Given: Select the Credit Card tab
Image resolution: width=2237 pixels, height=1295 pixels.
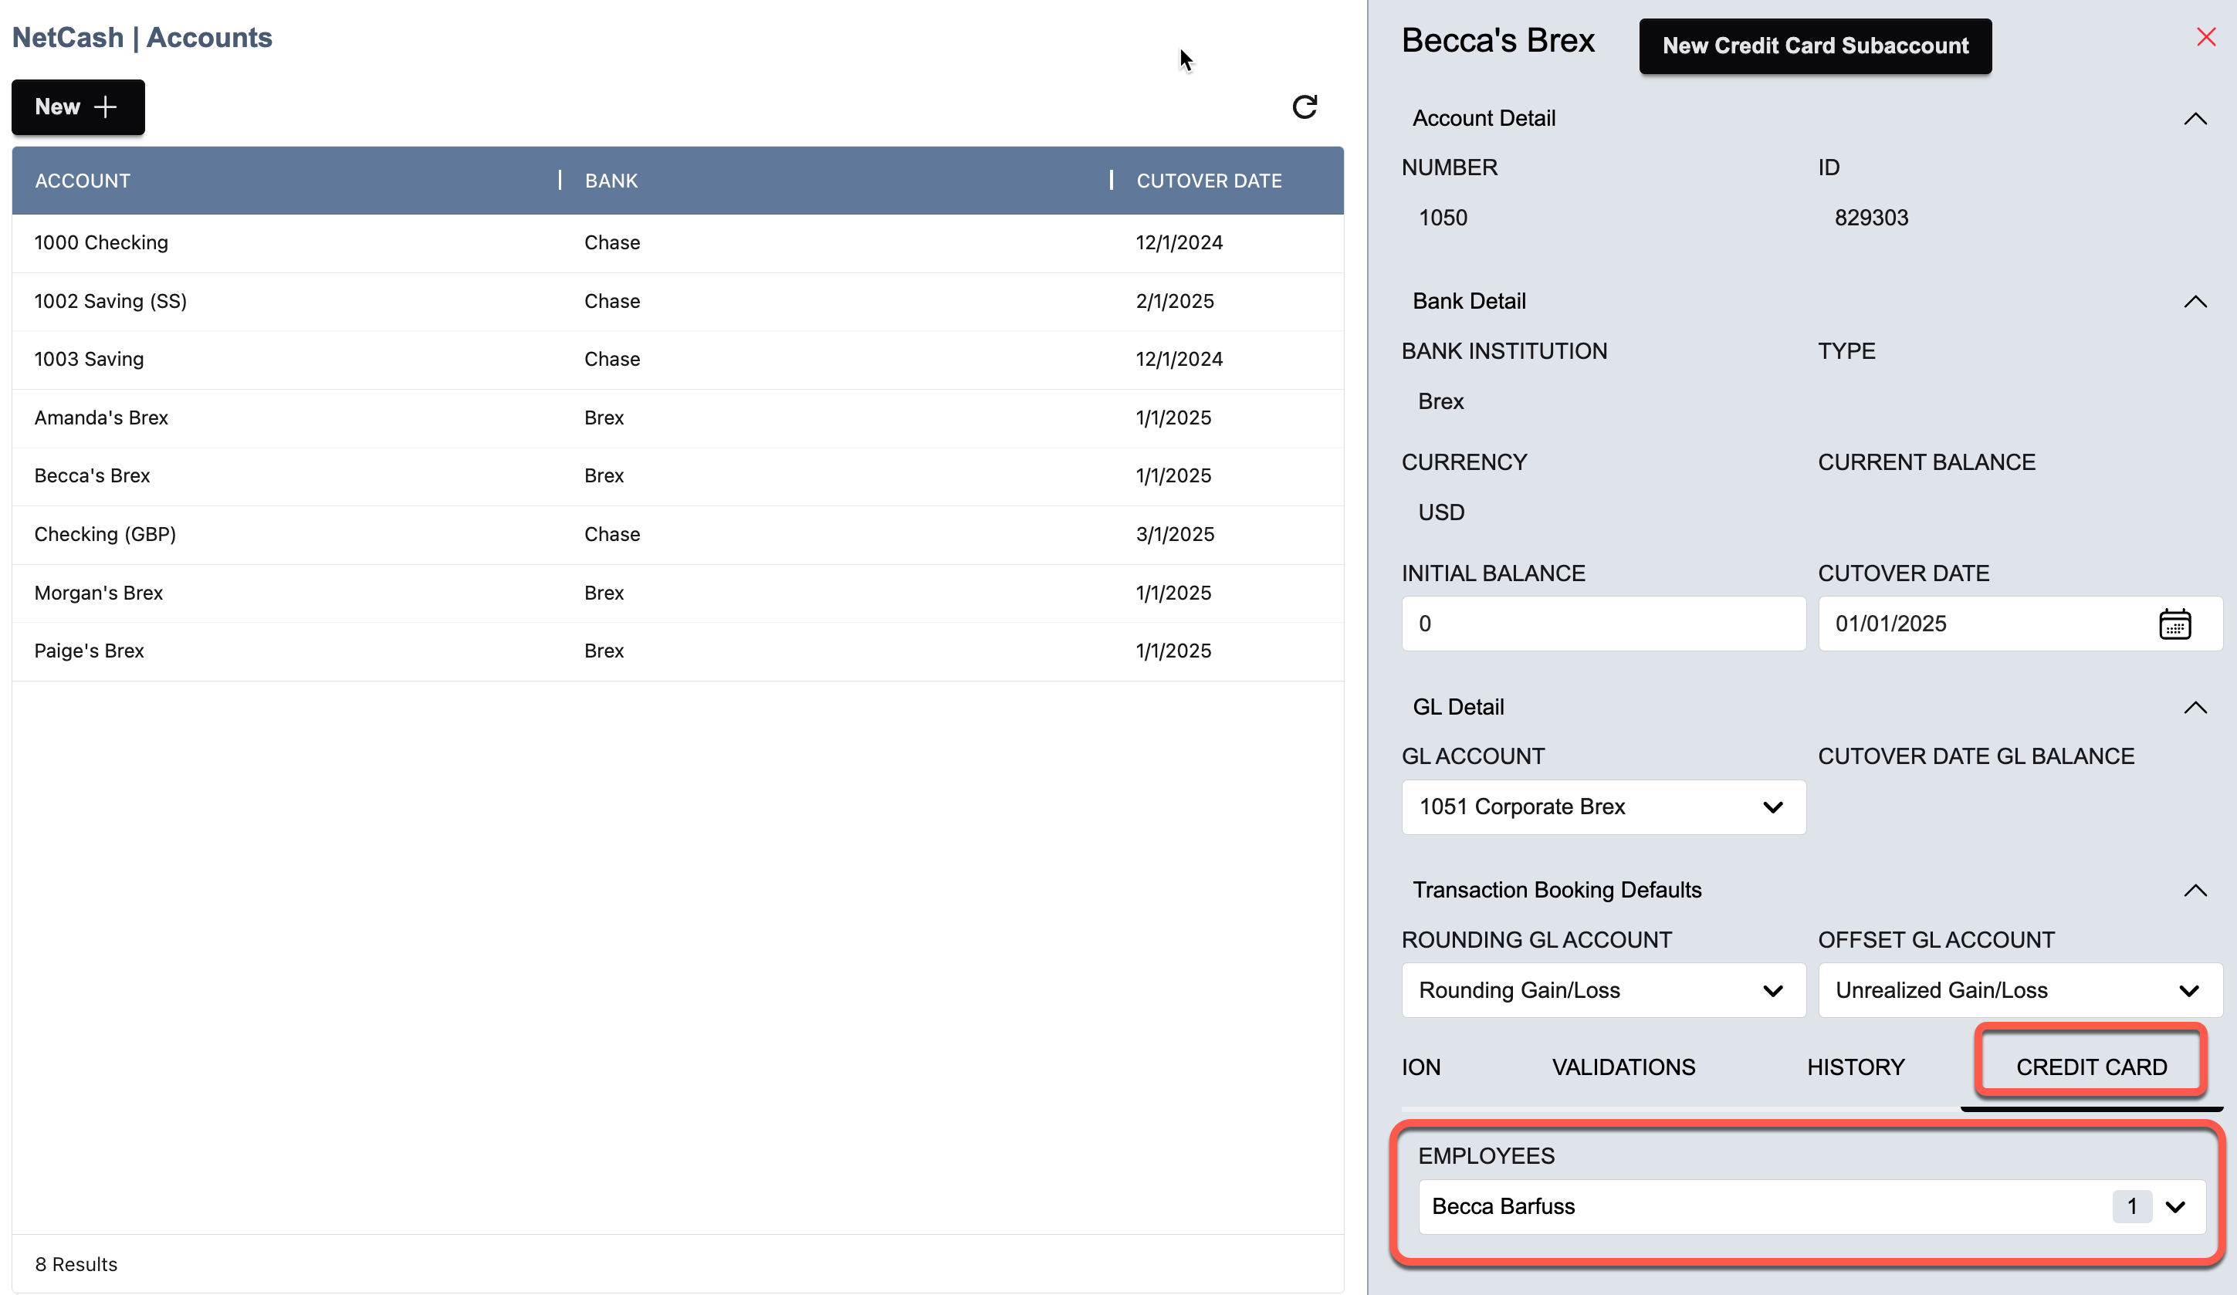Looking at the screenshot, I should 2090,1067.
